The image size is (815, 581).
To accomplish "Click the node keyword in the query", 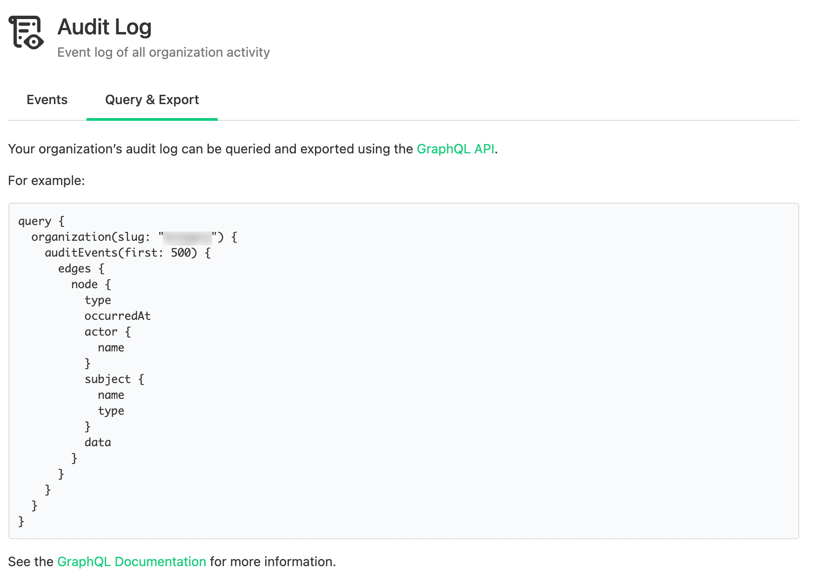I will click(x=84, y=284).
